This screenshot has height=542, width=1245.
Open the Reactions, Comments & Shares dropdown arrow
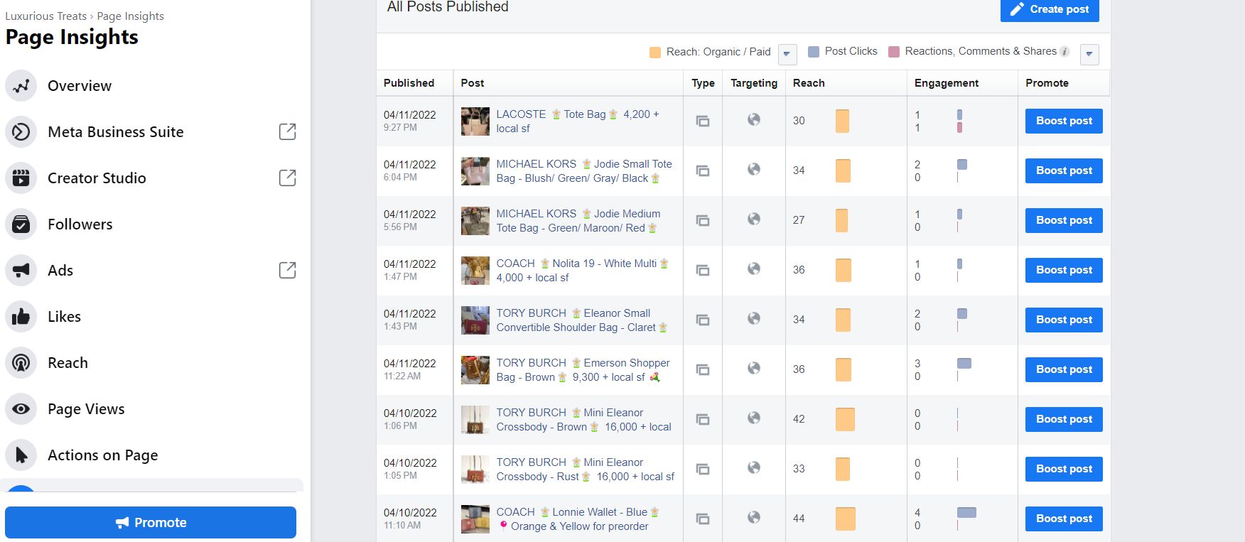click(1089, 54)
